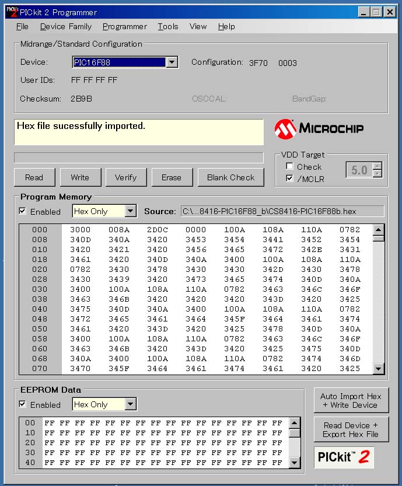Screen dimensions: 402x486
Task: Click the PICkit 2 title bar icon
Action: 11,11
